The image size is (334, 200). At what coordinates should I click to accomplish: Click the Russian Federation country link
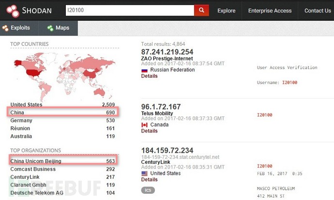(172, 70)
